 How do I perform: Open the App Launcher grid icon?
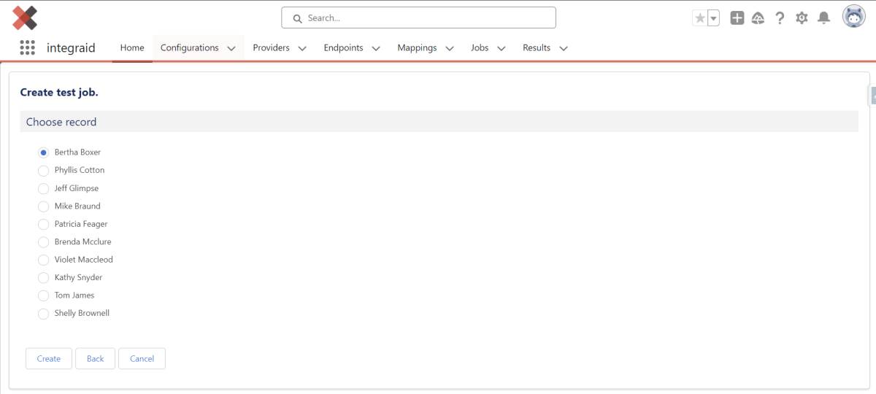pos(27,47)
